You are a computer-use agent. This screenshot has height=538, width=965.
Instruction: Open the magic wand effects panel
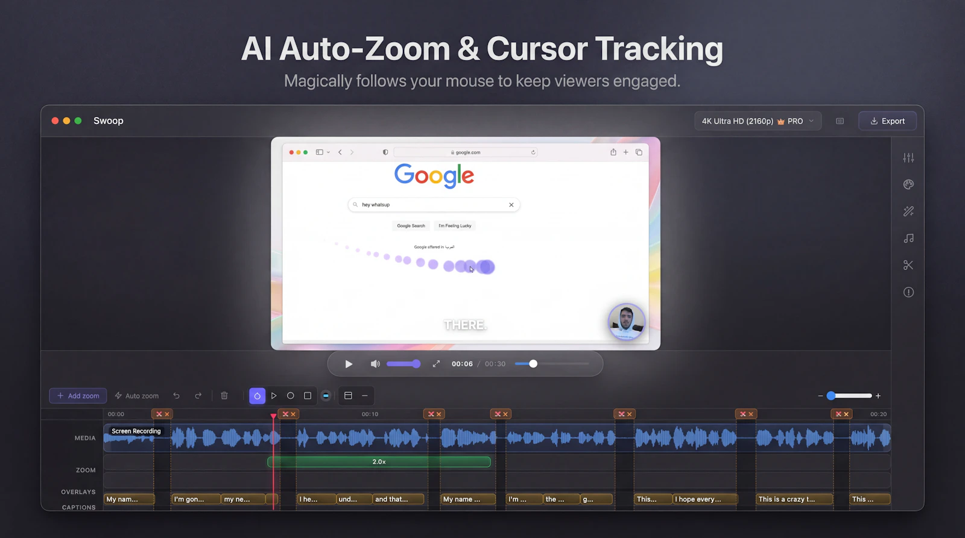click(x=908, y=211)
